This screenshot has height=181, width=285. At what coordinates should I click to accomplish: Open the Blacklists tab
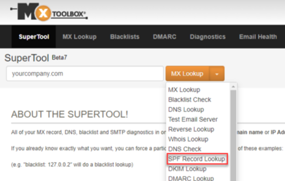click(x=125, y=37)
